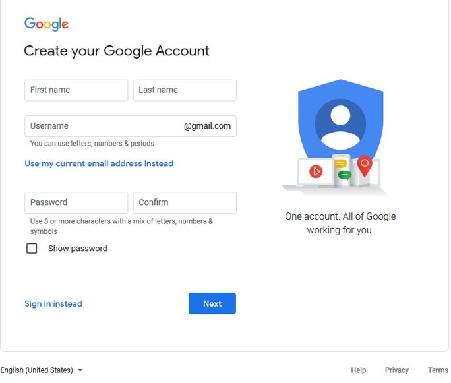Click the Google logo
The width and height of the screenshot is (451, 383).
coord(46,24)
